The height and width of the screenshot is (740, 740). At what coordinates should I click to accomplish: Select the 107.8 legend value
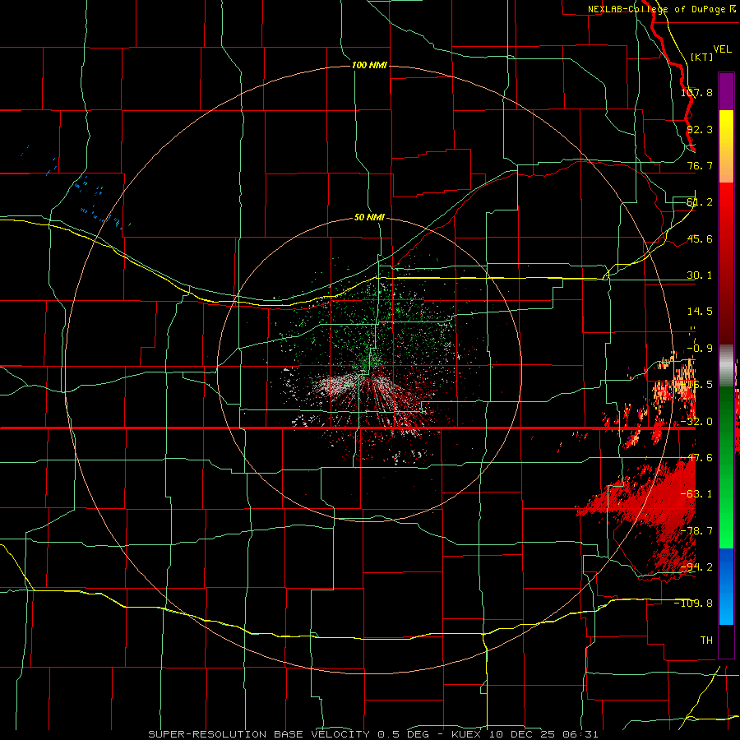[696, 92]
